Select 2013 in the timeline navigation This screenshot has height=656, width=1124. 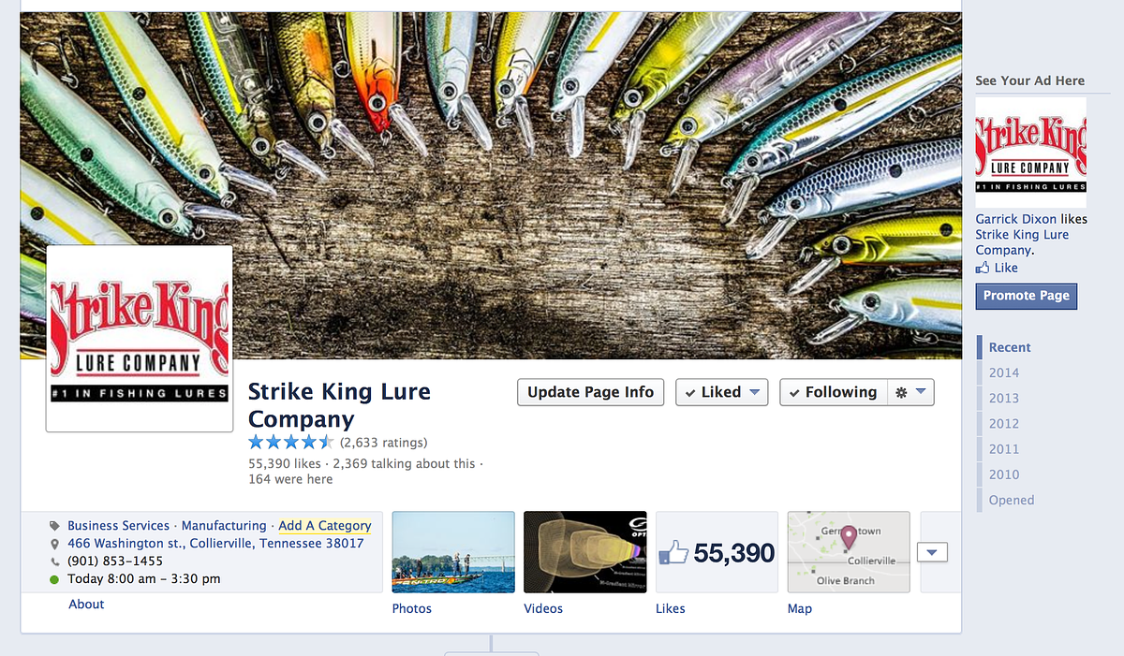(x=1003, y=398)
